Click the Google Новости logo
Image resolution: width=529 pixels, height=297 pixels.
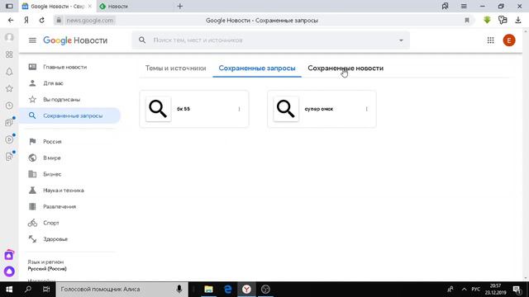click(75, 40)
